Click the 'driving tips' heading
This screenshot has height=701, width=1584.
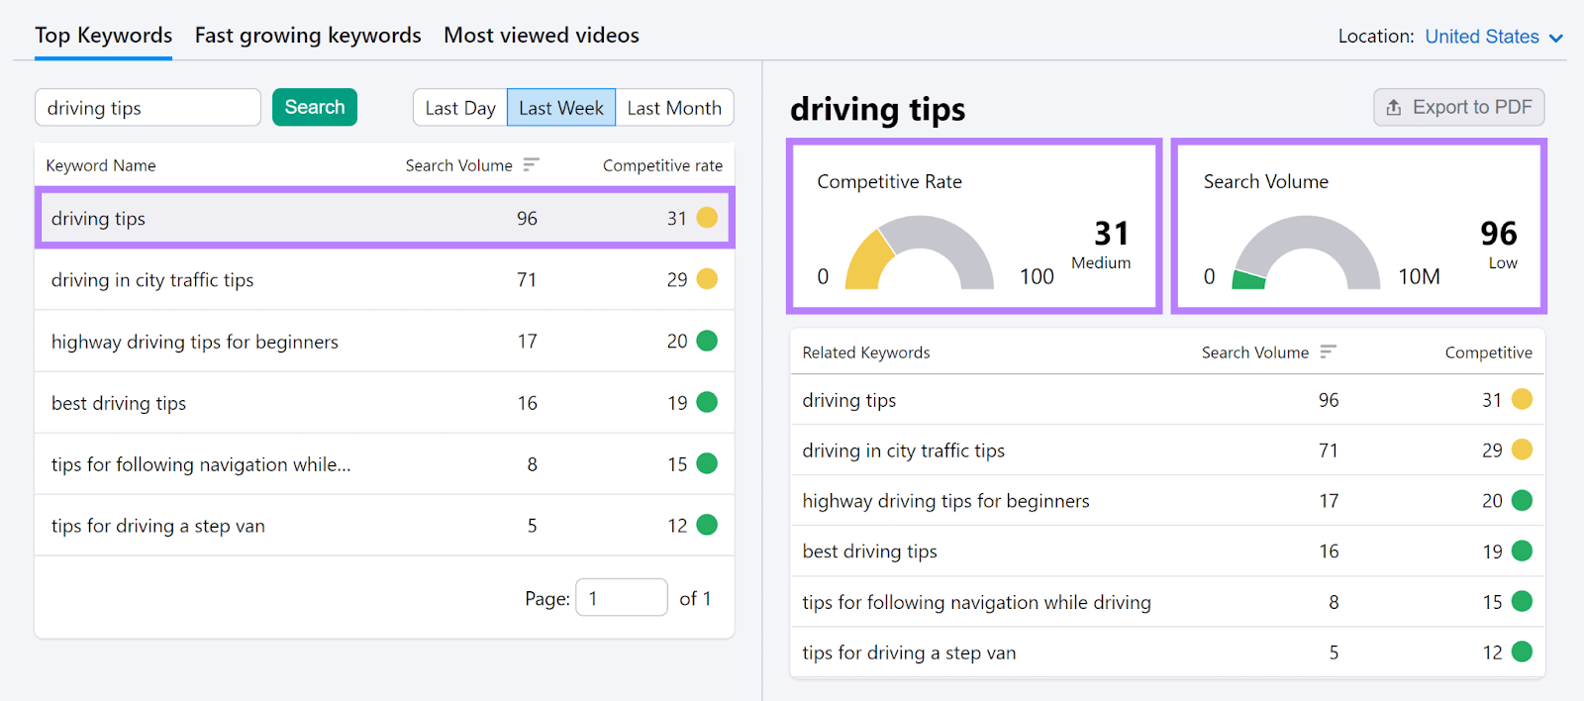[878, 108]
